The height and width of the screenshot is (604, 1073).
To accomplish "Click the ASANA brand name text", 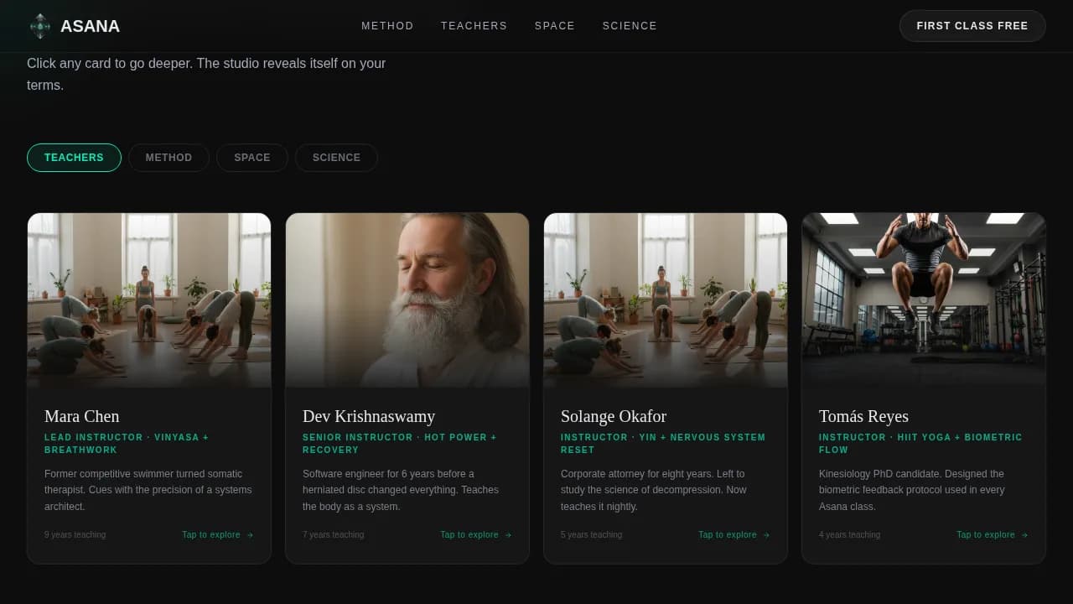I will 90,26.
